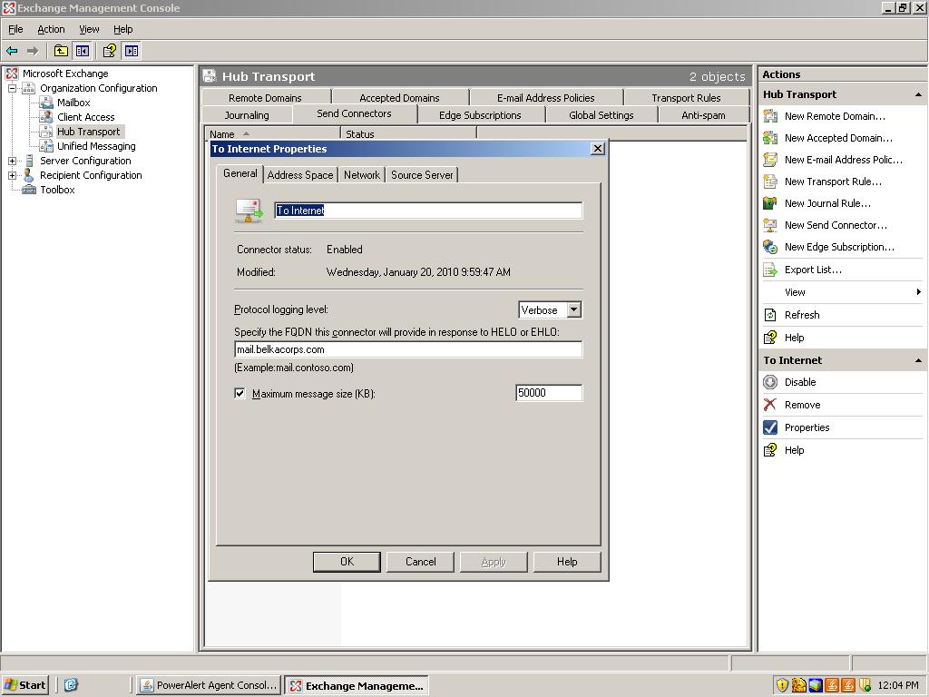Click New Accepted Domain icon
Viewport: 929px width, 697px height.
(x=770, y=138)
